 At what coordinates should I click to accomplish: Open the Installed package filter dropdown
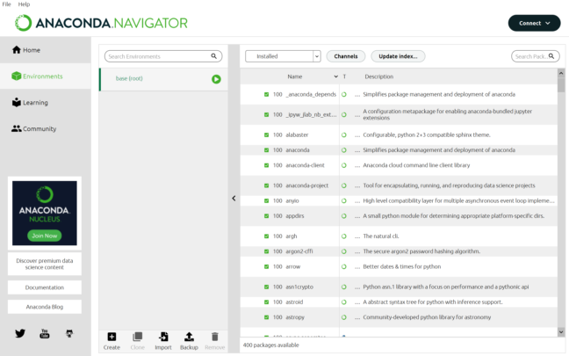pos(283,56)
